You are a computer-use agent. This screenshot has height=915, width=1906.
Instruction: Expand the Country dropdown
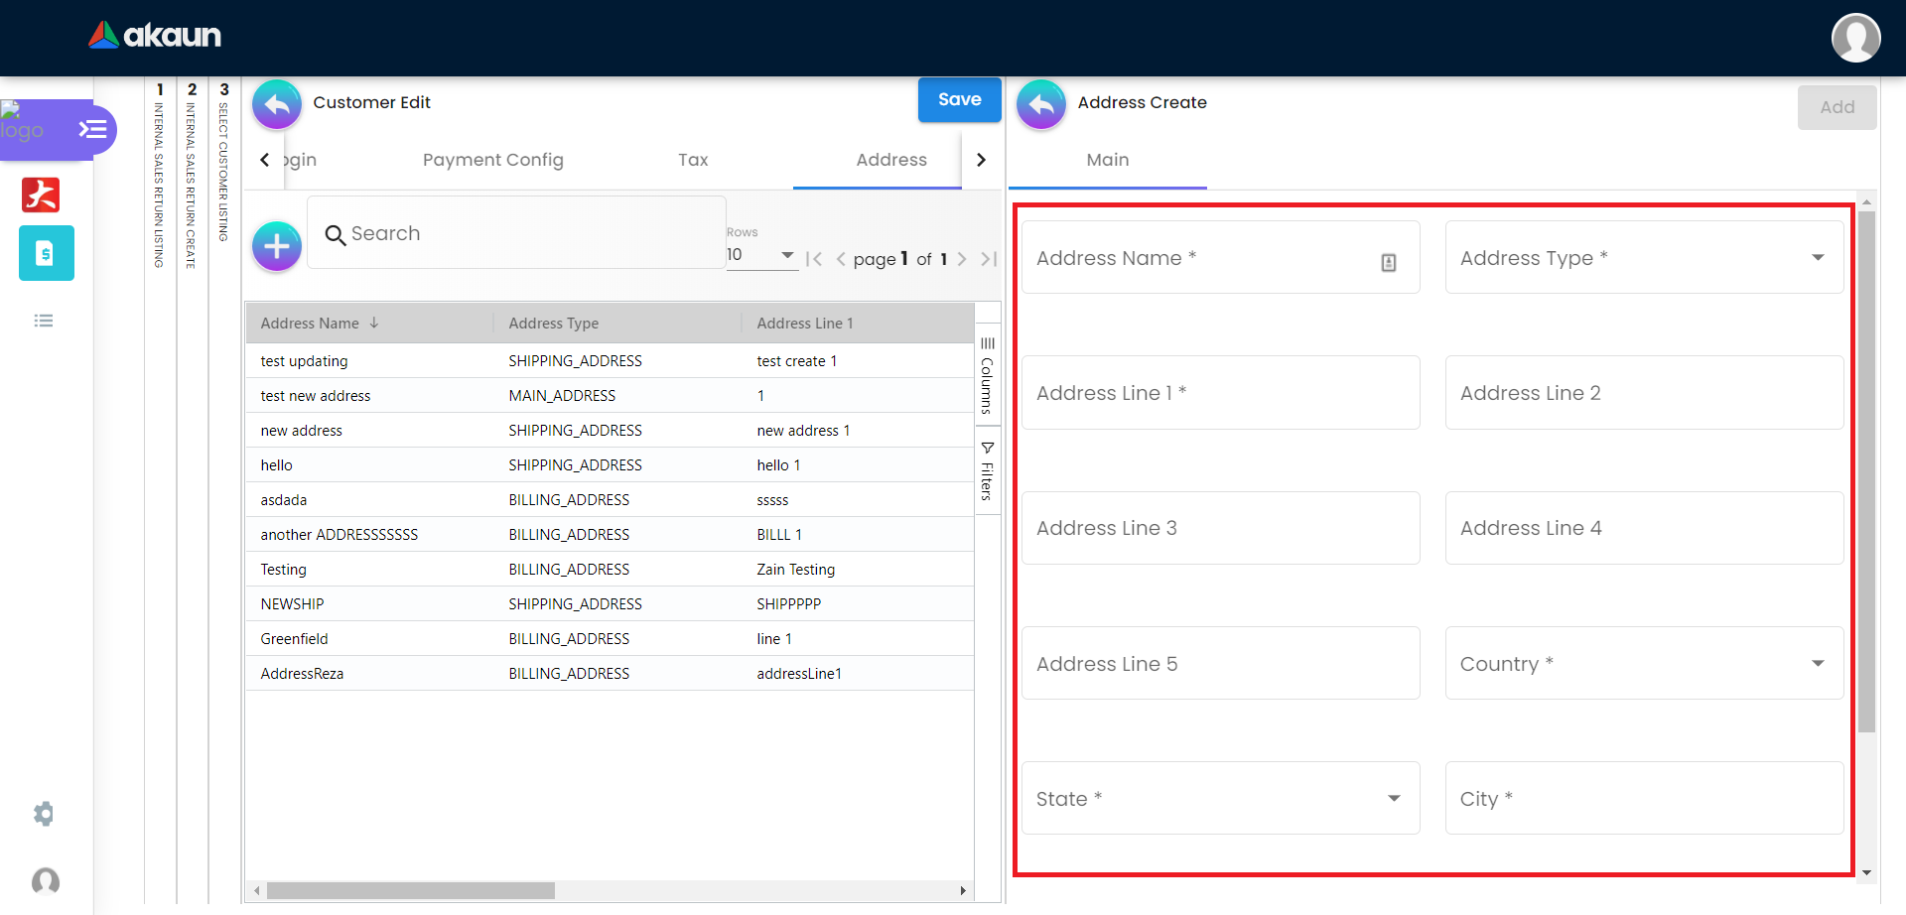(1644, 664)
